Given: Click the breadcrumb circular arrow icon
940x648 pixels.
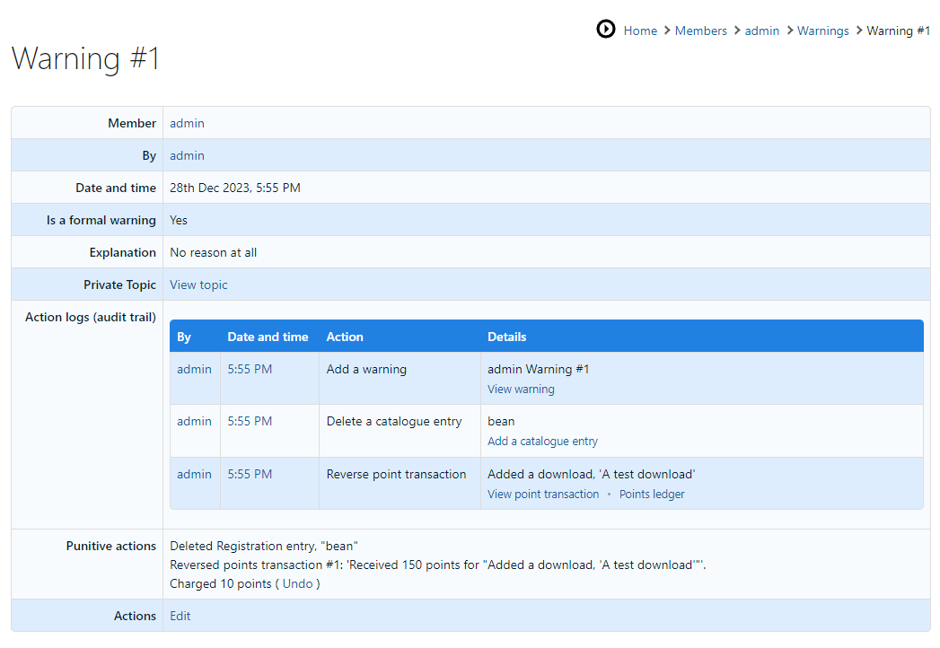Looking at the screenshot, I should click(605, 29).
